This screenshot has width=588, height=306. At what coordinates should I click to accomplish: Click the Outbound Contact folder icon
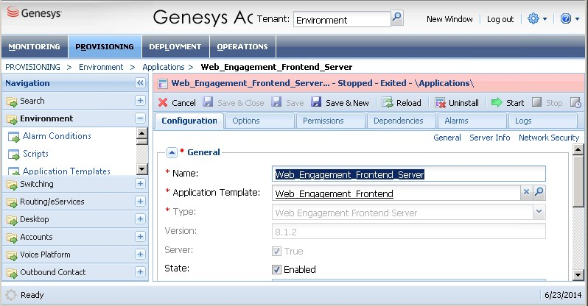pos(12,273)
